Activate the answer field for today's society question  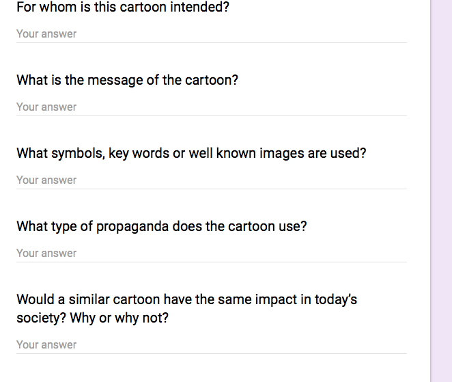(x=211, y=344)
